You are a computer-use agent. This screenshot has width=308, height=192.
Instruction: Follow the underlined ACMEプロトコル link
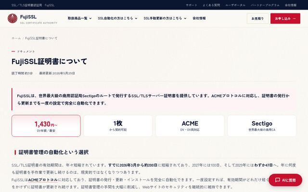tap(43, 180)
